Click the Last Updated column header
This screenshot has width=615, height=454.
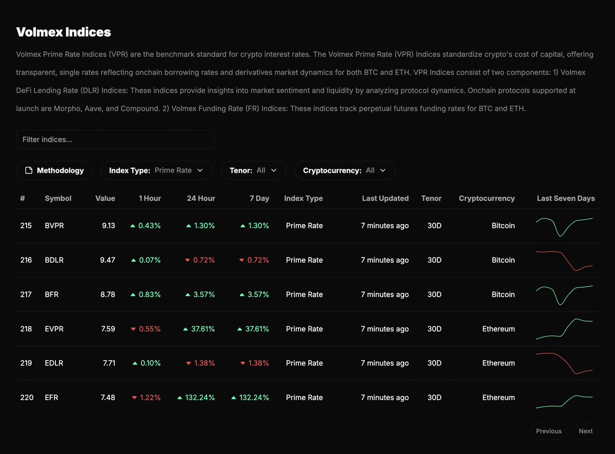(x=385, y=198)
